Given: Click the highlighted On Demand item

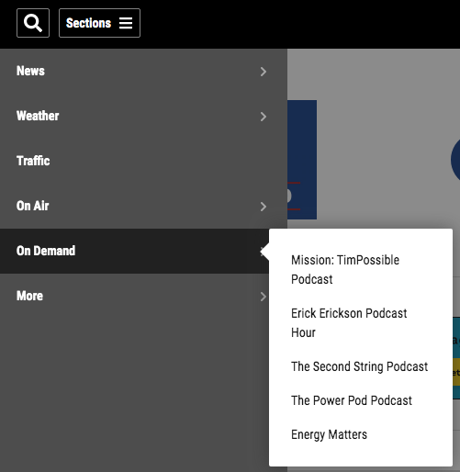Looking at the screenshot, I should point(134,251).
